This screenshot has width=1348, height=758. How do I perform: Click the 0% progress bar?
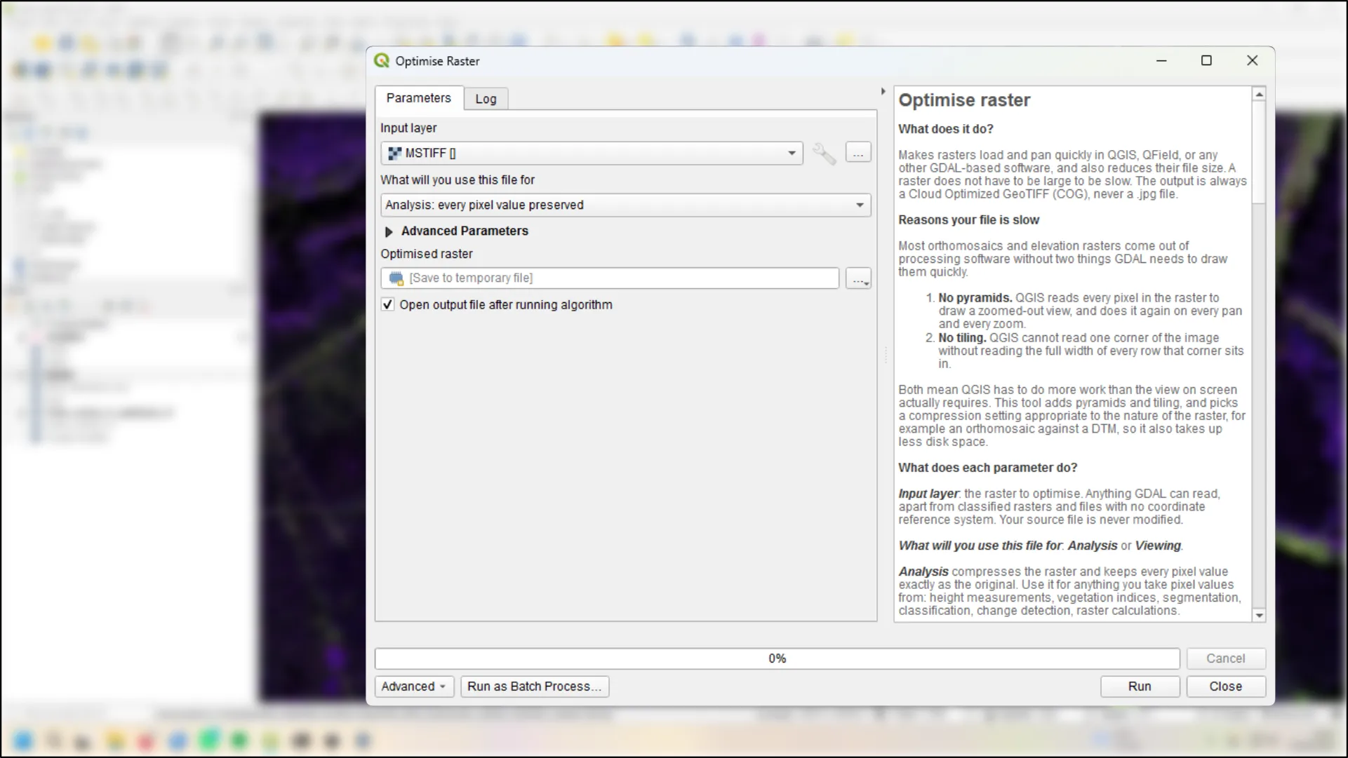pos(777,658)
